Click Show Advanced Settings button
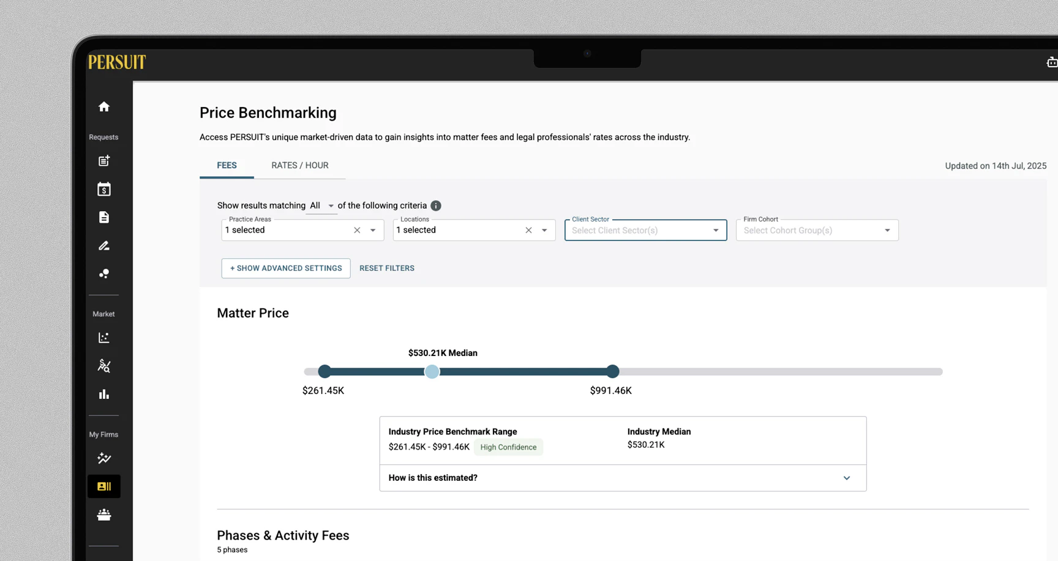Image resolution: width=1058 pixels, height=561 pixels. coord(286,269)
